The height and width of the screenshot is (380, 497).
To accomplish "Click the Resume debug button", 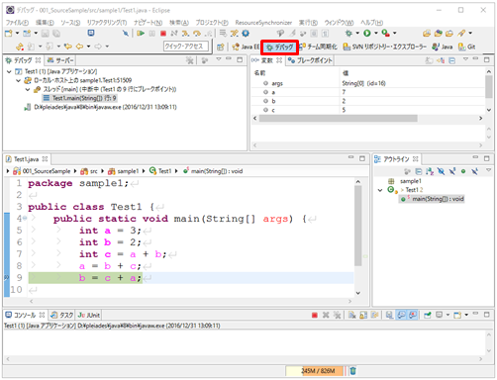I will pyautogui.click(x=141, y=33).
